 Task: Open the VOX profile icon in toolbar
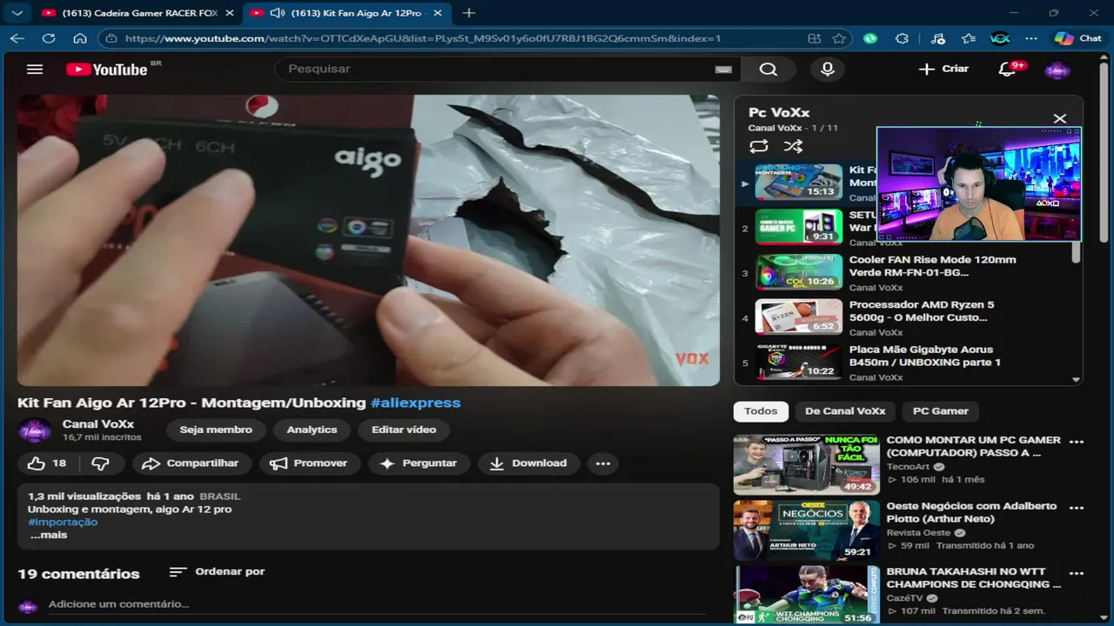[1000, 38]
